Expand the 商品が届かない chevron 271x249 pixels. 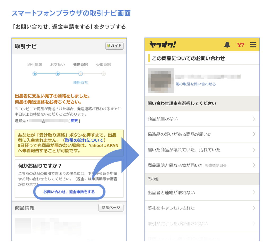click(254, 119)
